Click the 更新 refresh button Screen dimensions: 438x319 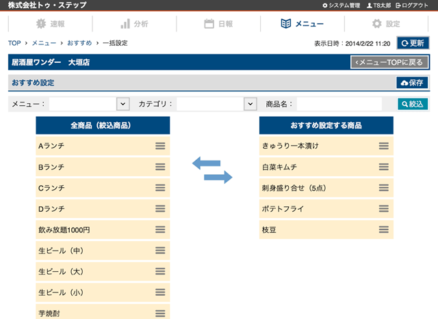click(x=413, y=43)
